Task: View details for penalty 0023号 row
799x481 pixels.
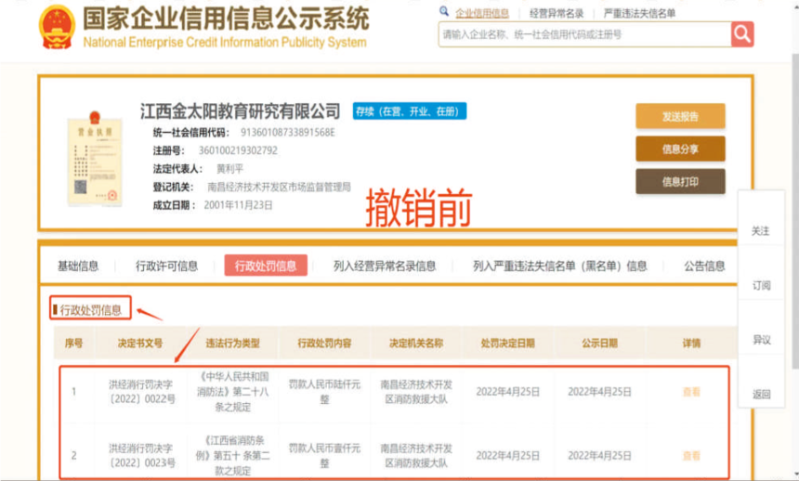Action: 691,456
